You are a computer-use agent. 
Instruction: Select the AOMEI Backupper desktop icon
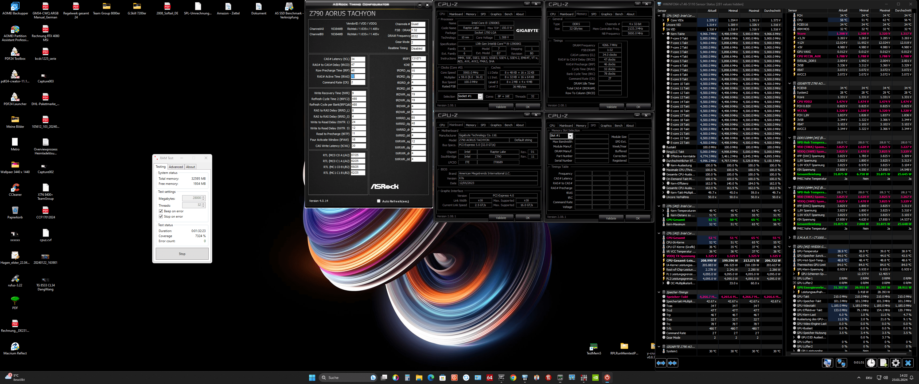coord(15,9)
